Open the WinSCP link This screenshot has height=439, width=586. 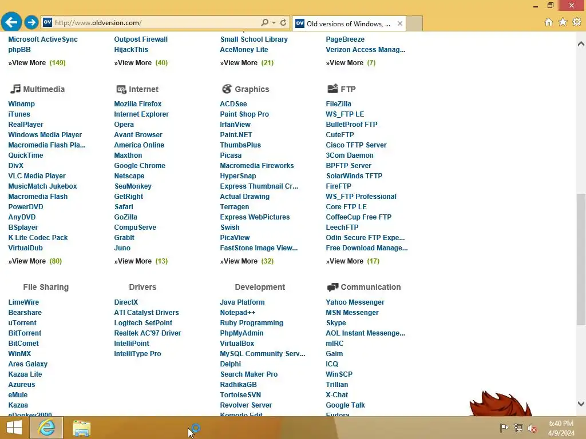(339, 374)
